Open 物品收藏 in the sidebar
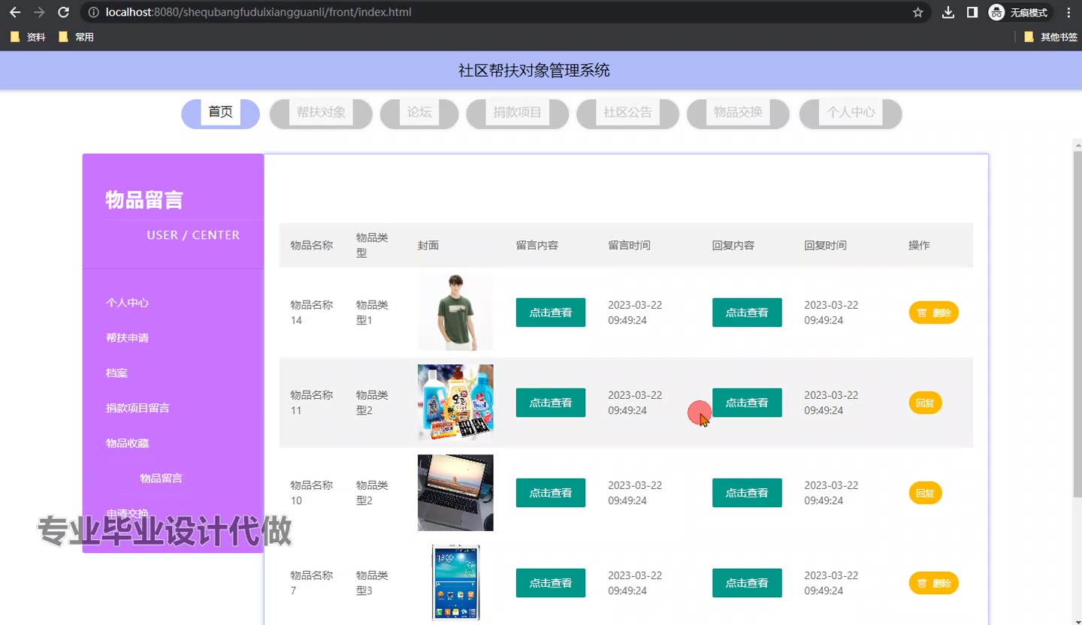Image resolution: width=1082 pixels, height=625 pixels. tap(127, 443)
